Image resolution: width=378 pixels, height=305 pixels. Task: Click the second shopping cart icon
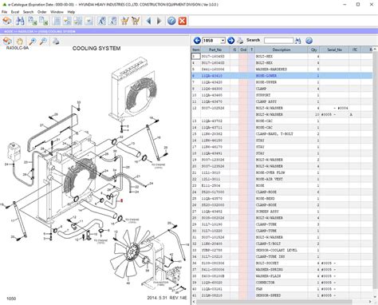click(136, 21)
